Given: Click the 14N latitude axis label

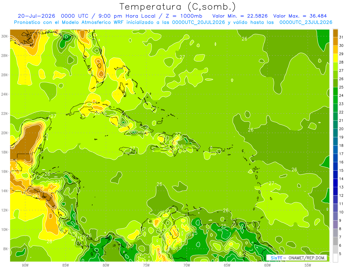Looking at the screenshot, I should click(5, 191).
